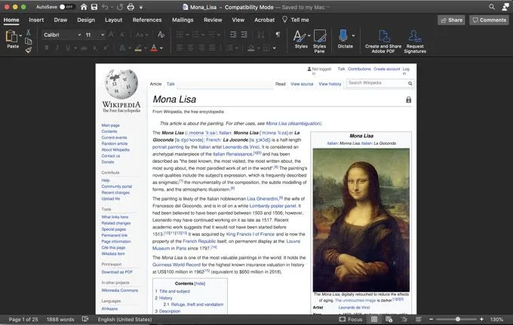
Task: Open the Insert ribbon tab
Action: (x=36, y=20)
